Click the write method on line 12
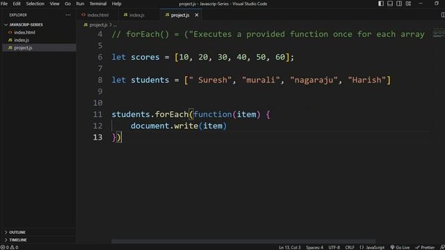 click(186, 126)
